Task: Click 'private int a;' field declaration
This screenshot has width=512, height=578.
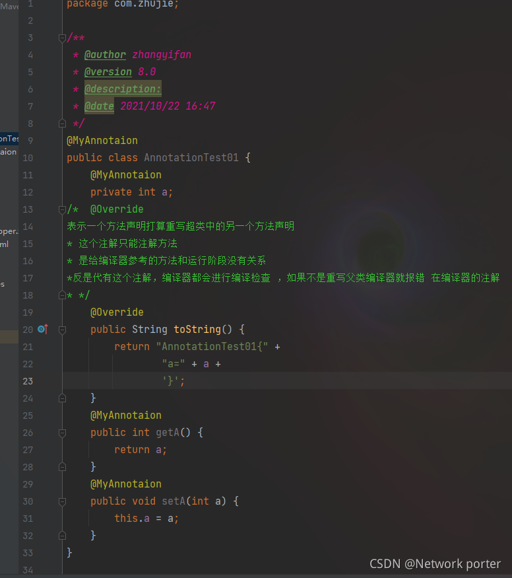Action: tap(131, 192)
